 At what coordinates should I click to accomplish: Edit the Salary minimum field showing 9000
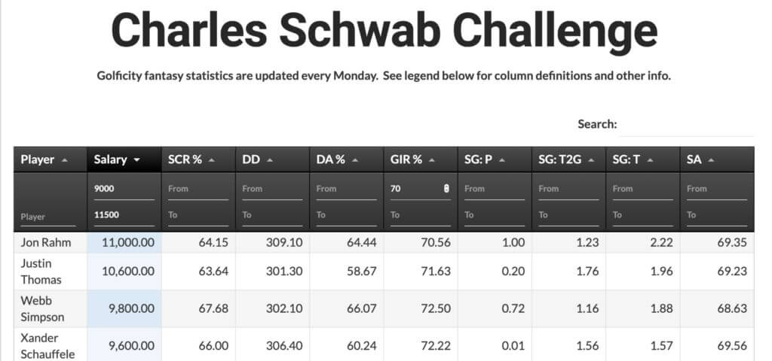123,189
